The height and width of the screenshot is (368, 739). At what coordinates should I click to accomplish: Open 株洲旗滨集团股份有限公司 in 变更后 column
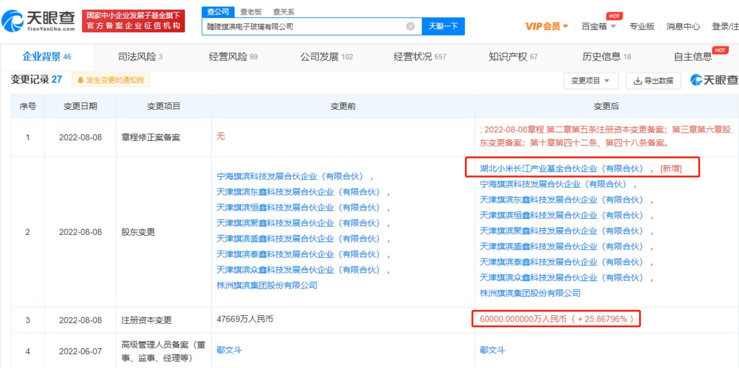[530, 293]
